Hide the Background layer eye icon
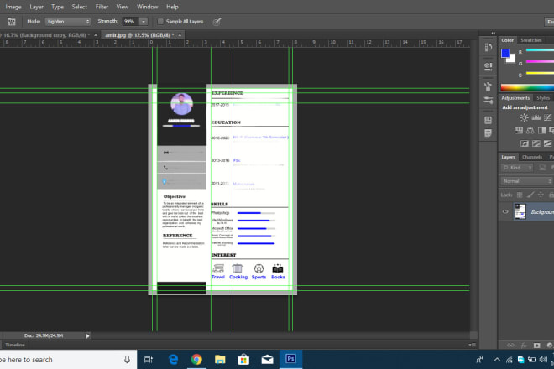 pyautogui.click(x=505, y=212)
